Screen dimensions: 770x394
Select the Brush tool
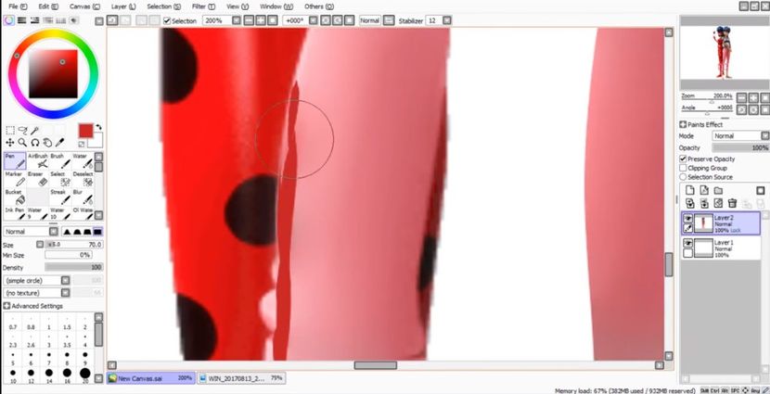point(60,160)
